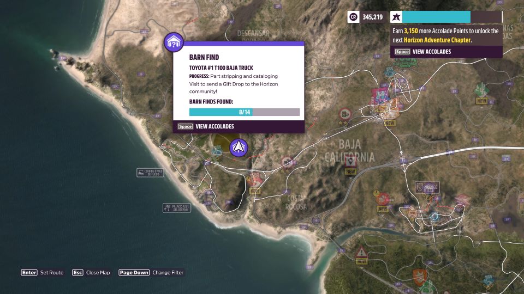Click the red circular event icon with stopwatch badge

382,198
